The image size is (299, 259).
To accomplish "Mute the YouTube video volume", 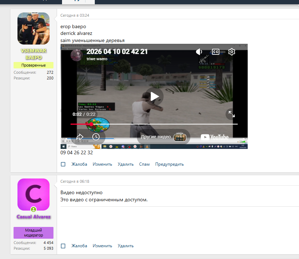I will click(x=199, y=52).
